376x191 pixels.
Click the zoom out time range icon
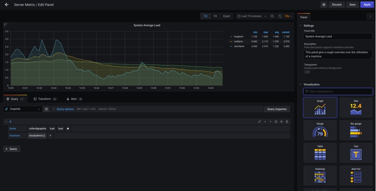(x=272, y=16)
